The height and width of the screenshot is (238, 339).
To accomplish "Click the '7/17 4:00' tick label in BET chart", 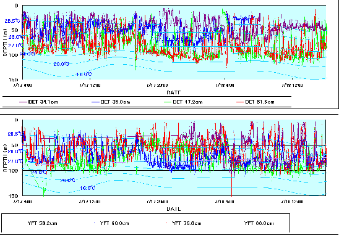I will (x=22, y=85).
